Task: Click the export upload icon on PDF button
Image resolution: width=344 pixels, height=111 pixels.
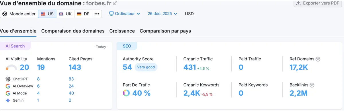Action: 298,3
